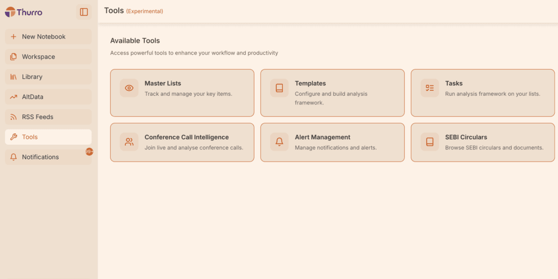Image resolution: width=558 pixels, height=279 pixels.
Task: Click the 'Tools' page header title
Action: click(x=114, y=11)
